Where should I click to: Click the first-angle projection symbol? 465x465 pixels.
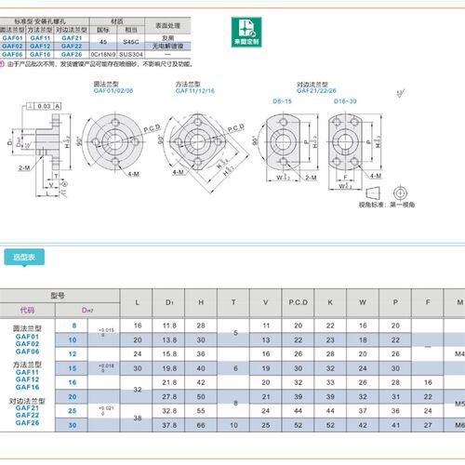(x=387, y=193)
